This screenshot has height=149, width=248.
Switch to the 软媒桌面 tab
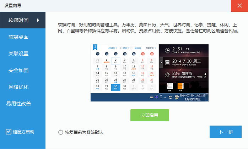pos(23,37)
